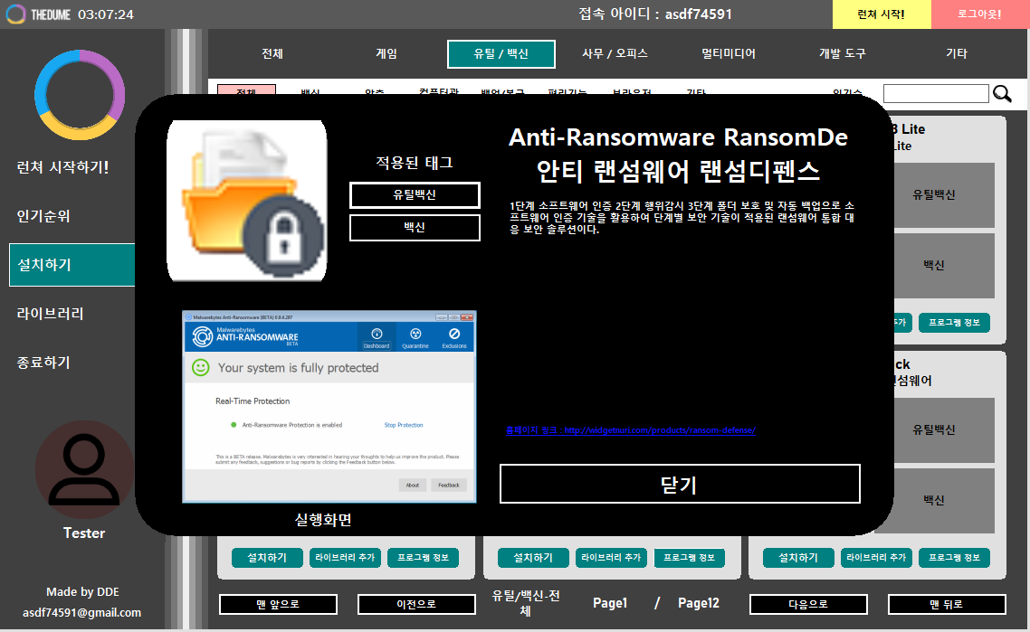Click the rightmost 프로그램 정보 button in bottom row
1030x632 pixels.
pyautogui.click(x=955, y=558)
